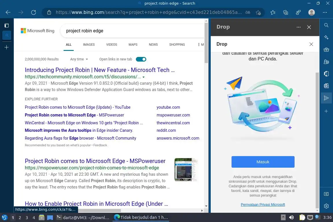Switch to the ALL results tab
333x222 pixels.
pyautogui.click(x=69, y=45)
